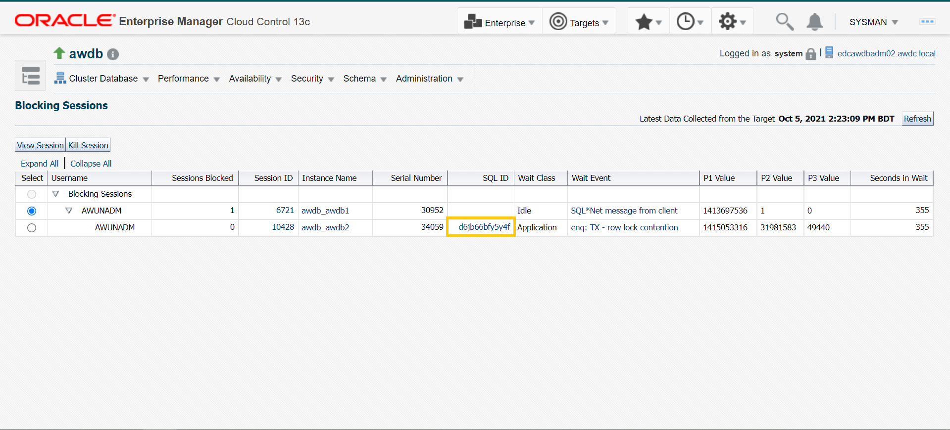The image size is (950, 430).
Task: Open SQL ID d6jb66bfy5y4f link
Action: point(484,227)
